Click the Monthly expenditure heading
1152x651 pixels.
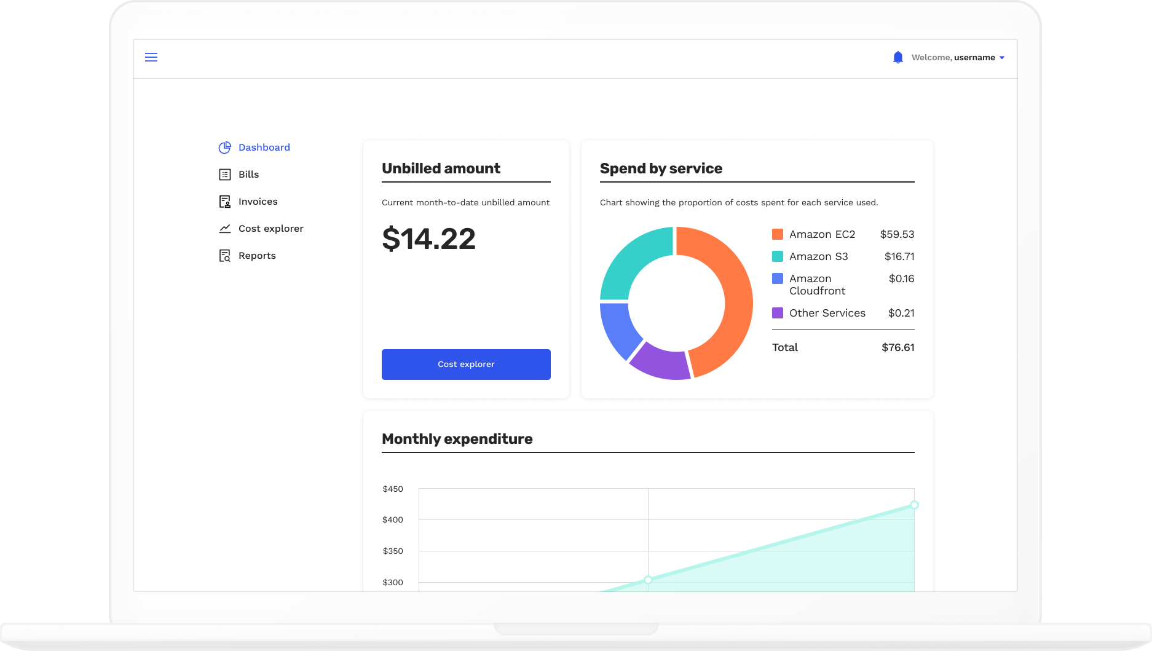coord(457,439)
